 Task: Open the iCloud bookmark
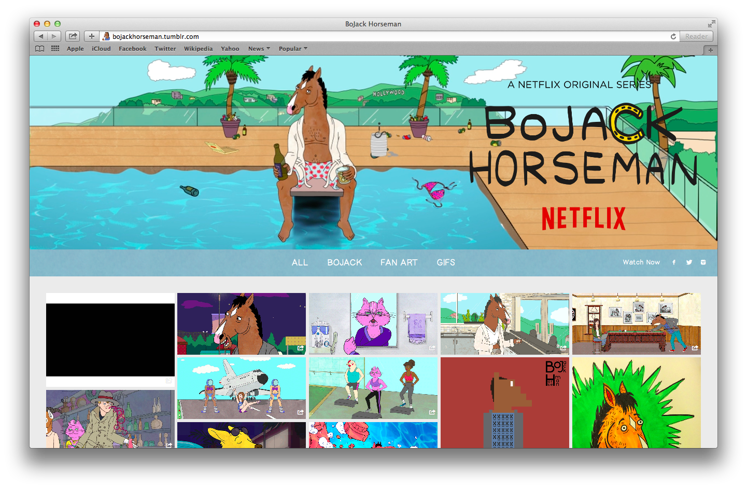click(x=101, y=49)
